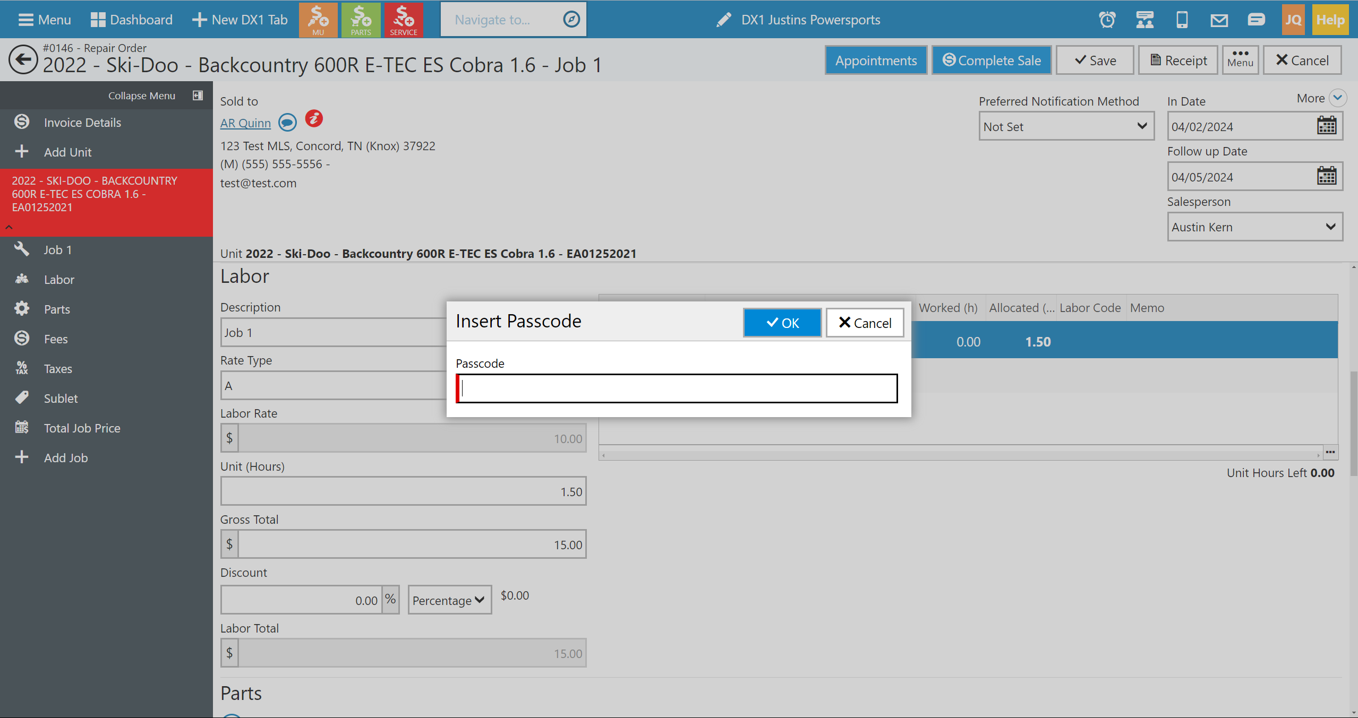Open the discount Percentage dropdown
This screenshot has width=1358, height=718.
pos(449,600)
